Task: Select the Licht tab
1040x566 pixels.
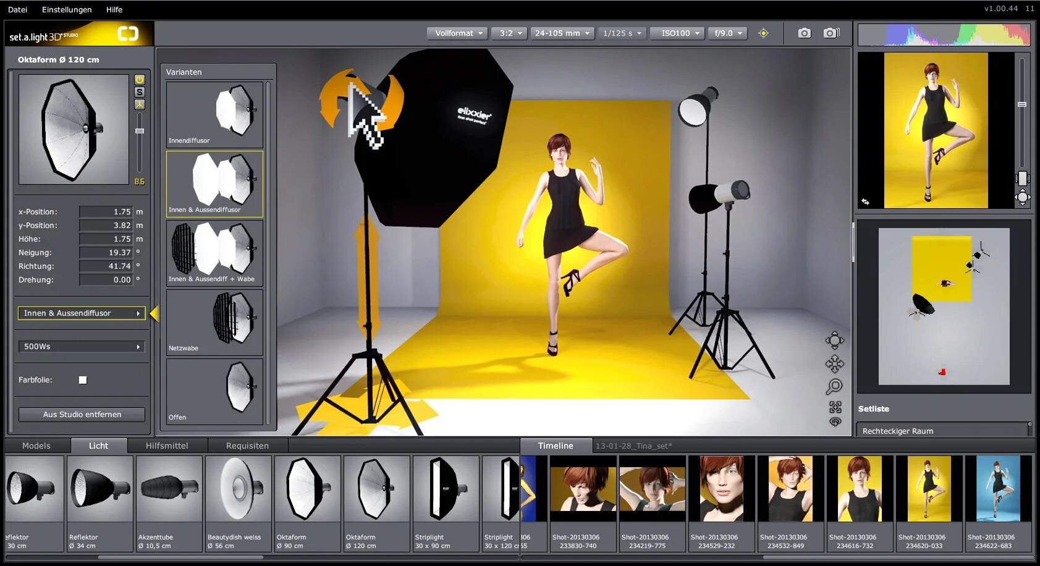Action: click(x=99, y=446)
